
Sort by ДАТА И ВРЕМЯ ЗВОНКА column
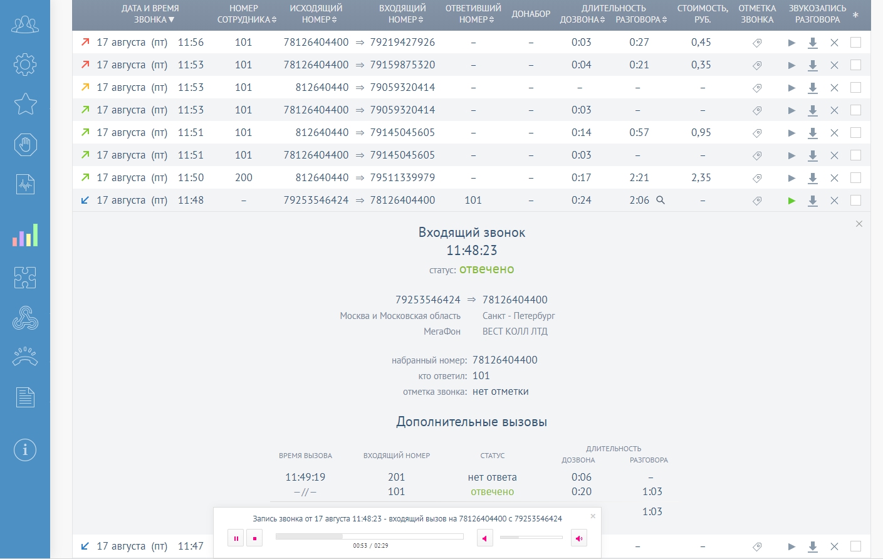point(150,14)
